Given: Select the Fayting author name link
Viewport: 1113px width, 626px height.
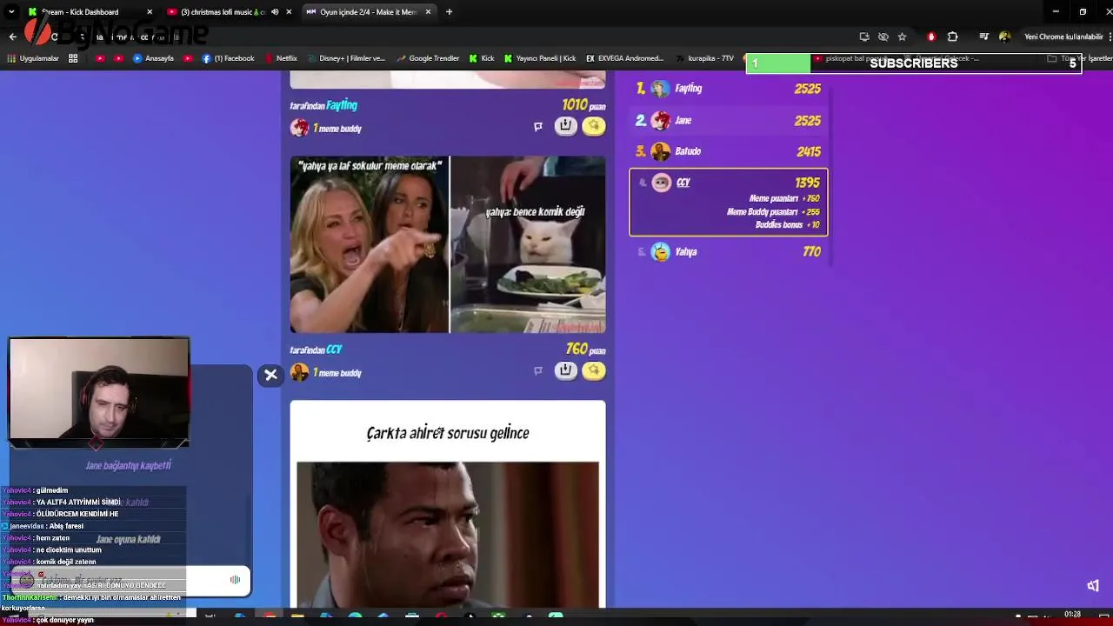Looking at the screenshot, I should (x=342, y=105).
